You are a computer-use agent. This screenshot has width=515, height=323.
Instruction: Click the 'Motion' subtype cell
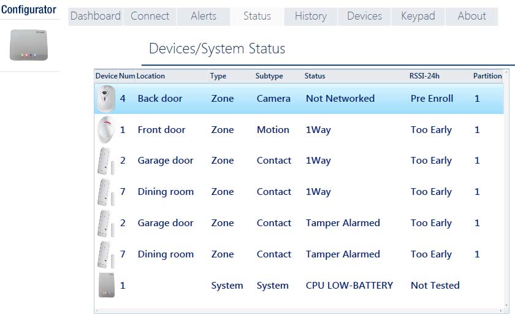273,130
